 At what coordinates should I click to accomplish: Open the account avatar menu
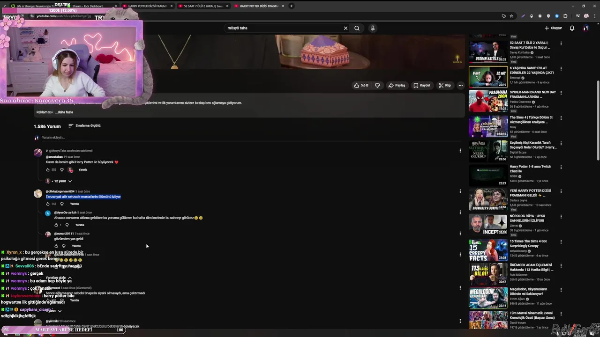[585, 28]
